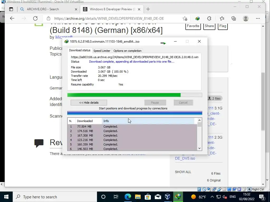The image size is (270, 202).
Task: Open a new browser tab
Action: click(148, 9)
